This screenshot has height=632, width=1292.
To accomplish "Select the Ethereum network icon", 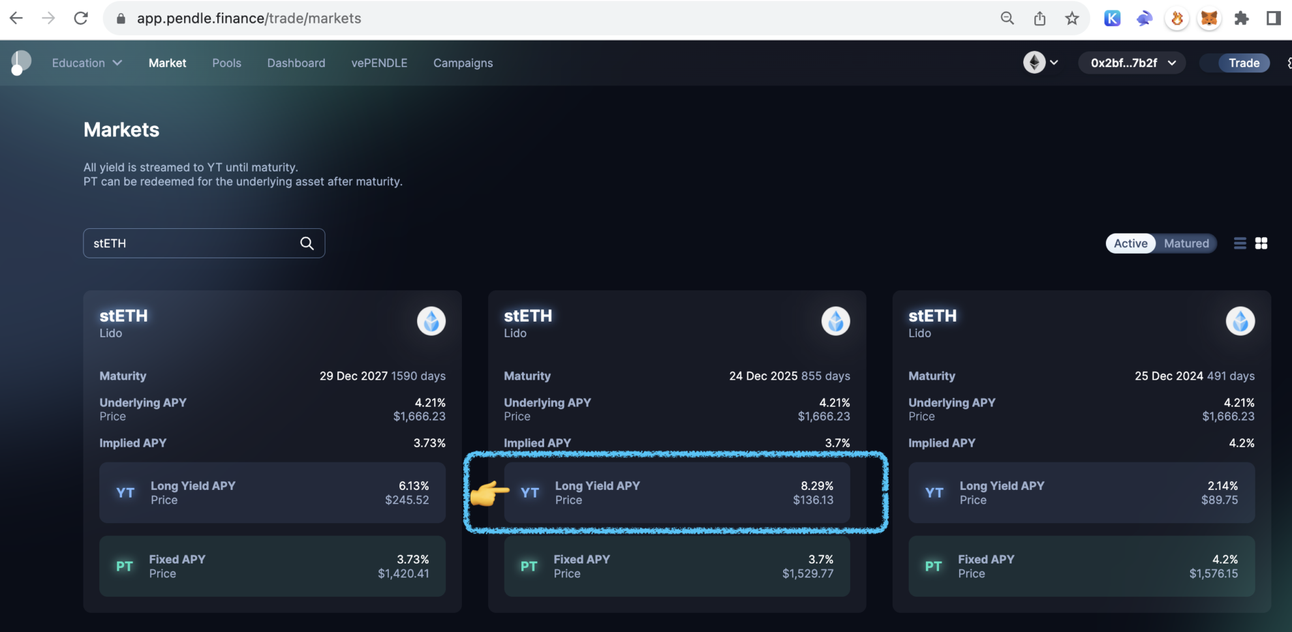I will [1035, 63].
